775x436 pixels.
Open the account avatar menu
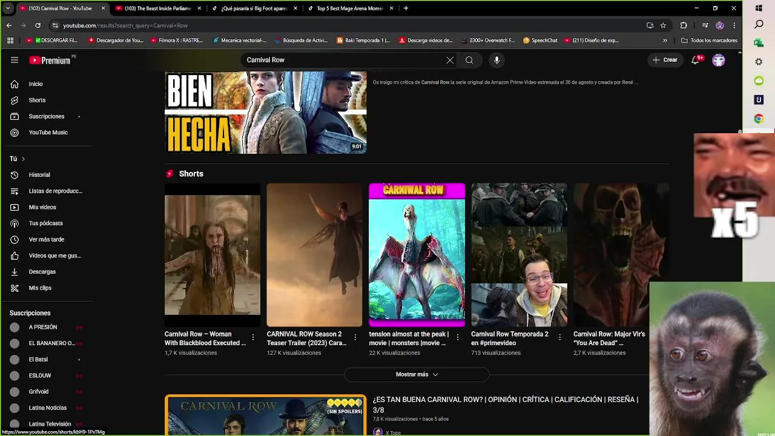tap(719, 60)
